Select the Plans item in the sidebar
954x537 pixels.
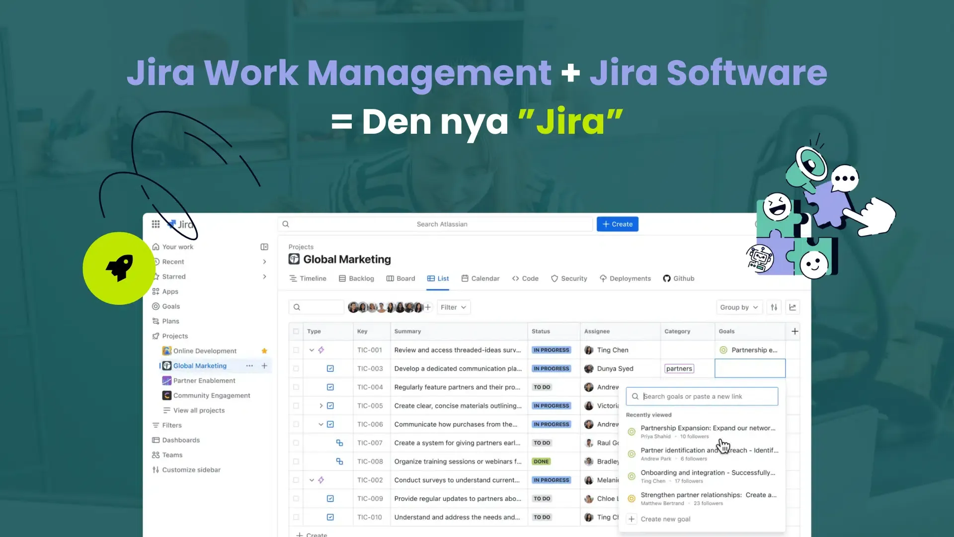coord(170,321)
